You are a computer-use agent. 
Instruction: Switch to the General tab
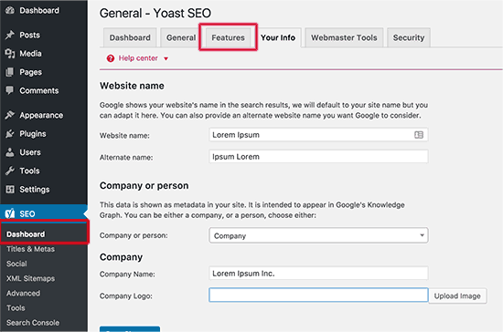[181, 37]
